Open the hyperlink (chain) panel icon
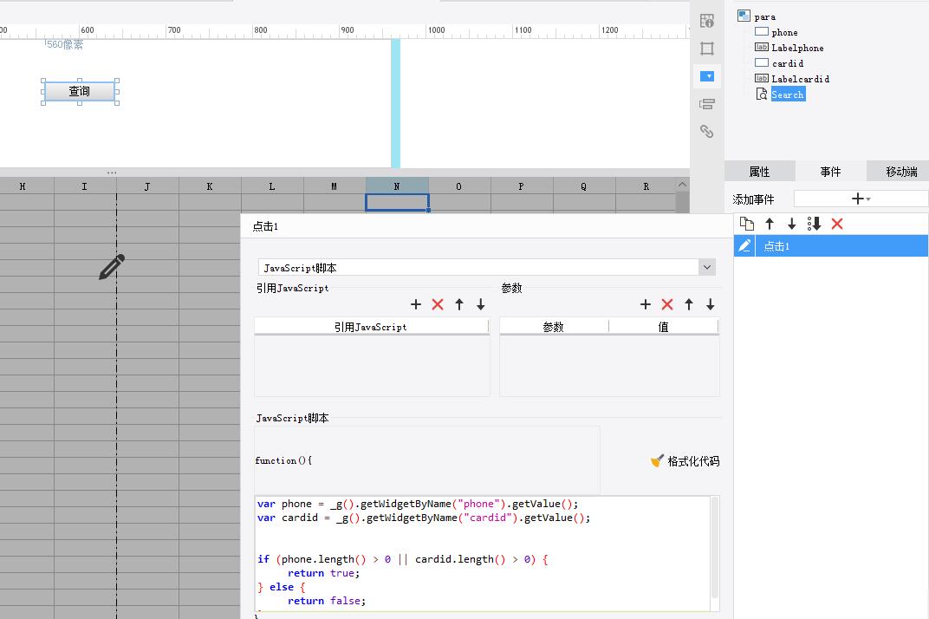929x619 pixels. pyautogui.click(x=707, y=131)
